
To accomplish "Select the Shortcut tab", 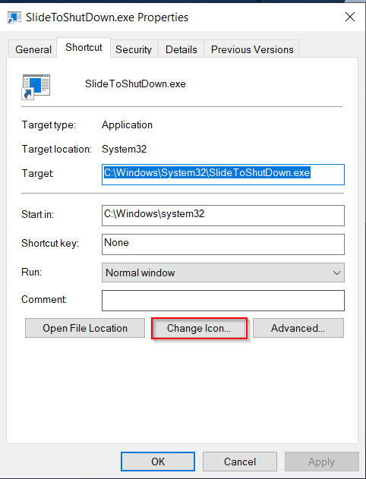I will tap(84, 48).
